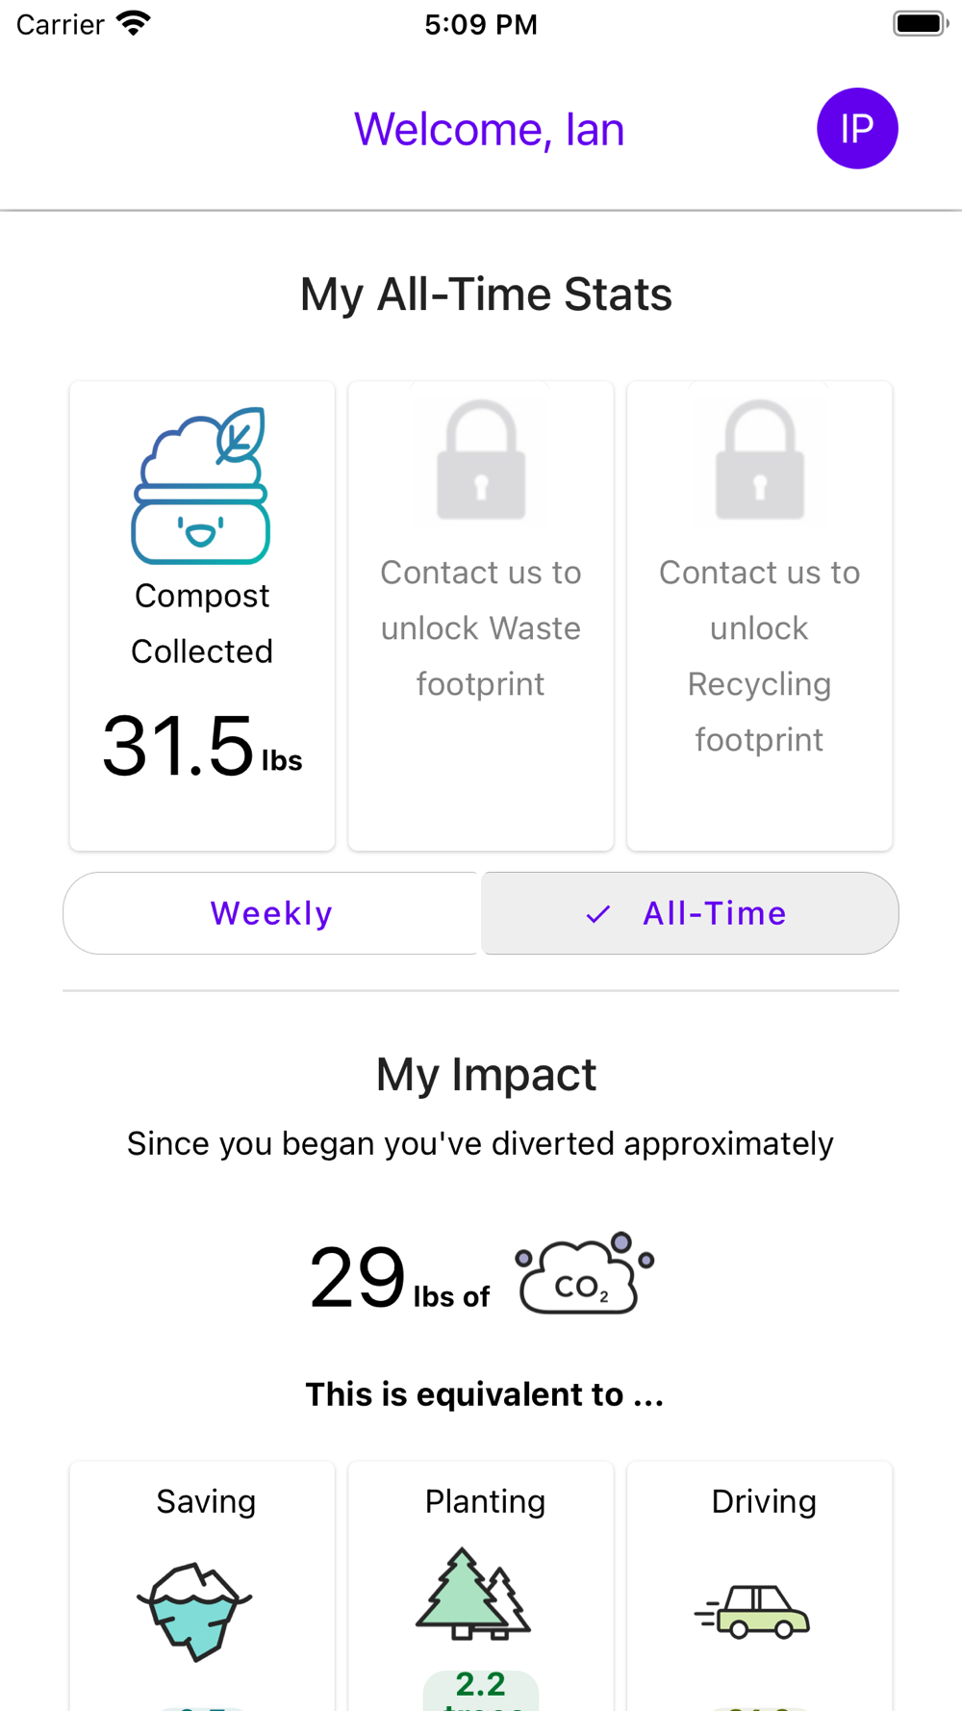
Task: Tap the pine trees icon under Planting
Action: pyautogui.click(x=473, y=1594)
